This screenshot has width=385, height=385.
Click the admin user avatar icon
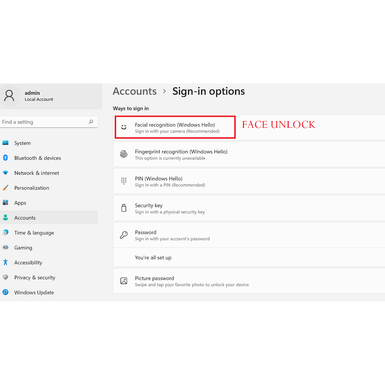pyautogui.click(x=9, y=95)
